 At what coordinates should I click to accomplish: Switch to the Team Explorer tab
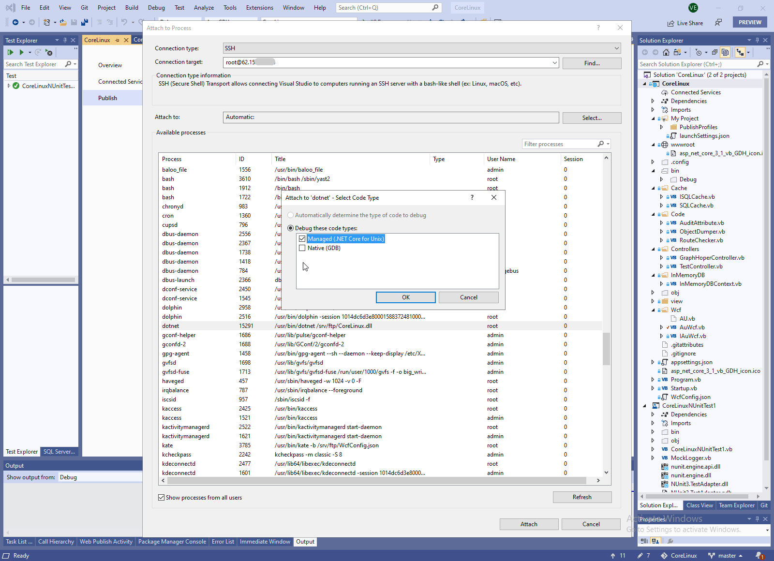pyautogui.click(x=736, y=505)
